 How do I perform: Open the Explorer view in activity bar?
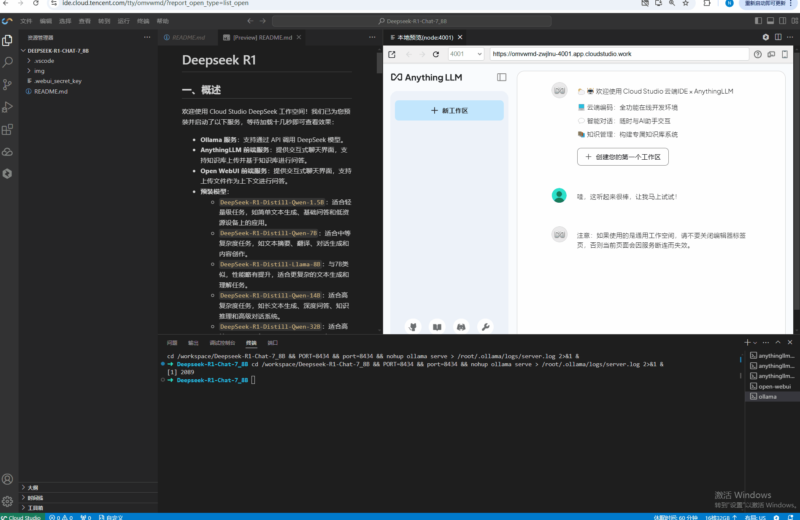8,40
